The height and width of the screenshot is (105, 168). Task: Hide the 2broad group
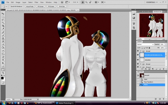(x=138, y=64)
